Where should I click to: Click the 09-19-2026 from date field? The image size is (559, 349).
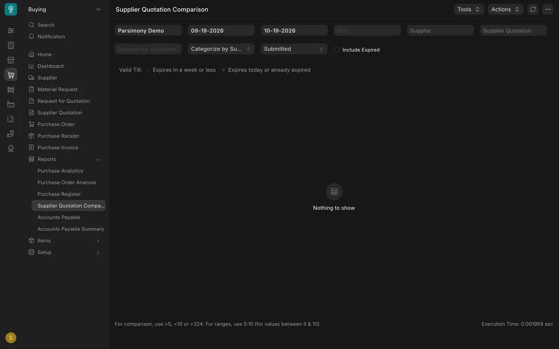click(221, 31)
